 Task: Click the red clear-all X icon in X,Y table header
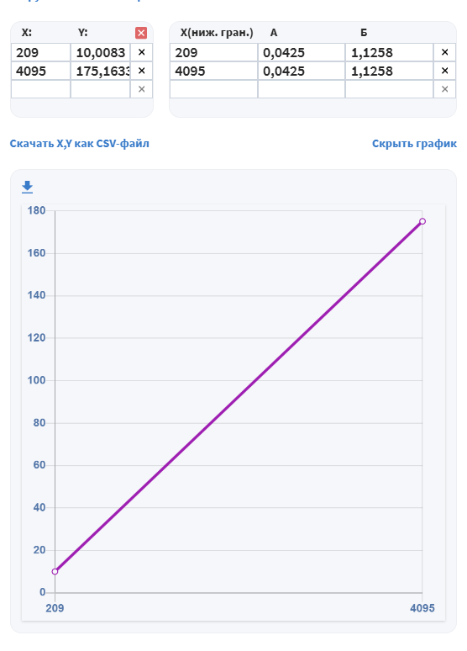(141, 33)
